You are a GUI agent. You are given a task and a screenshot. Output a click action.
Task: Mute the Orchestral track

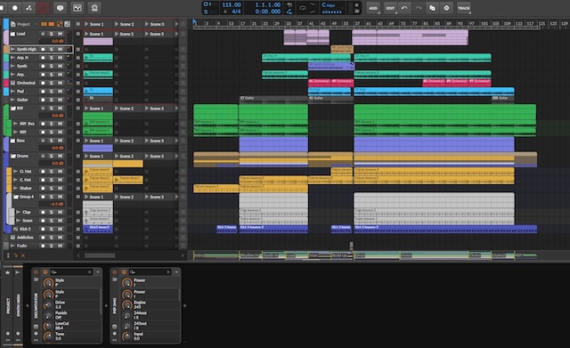click(60, 83)
